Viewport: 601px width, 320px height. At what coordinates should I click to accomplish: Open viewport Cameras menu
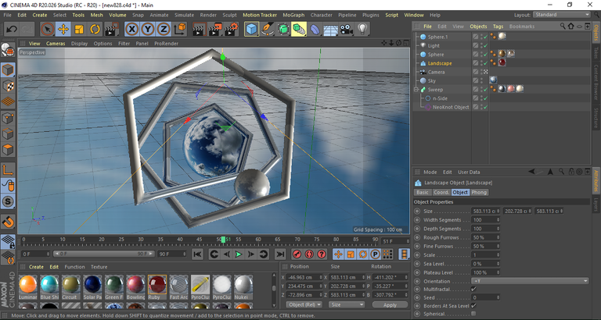click(56, 44)
